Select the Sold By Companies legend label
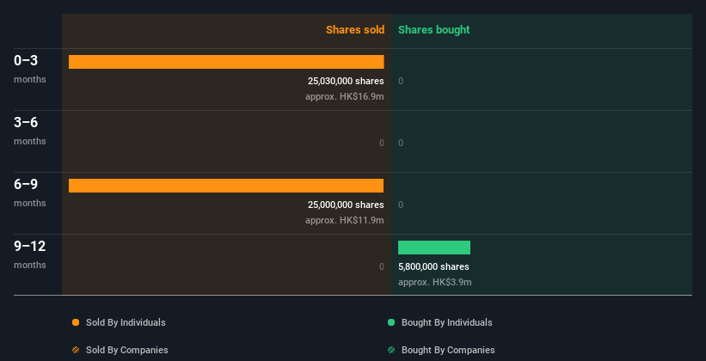 click(x=127, y=350)
